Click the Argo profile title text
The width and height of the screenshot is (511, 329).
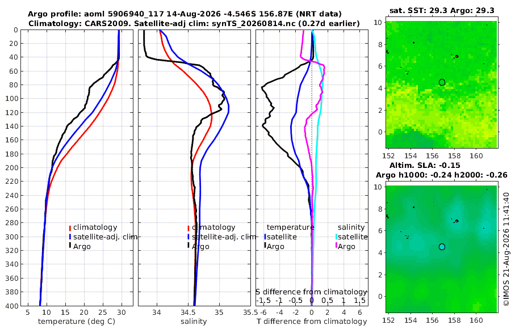[185, 14]
